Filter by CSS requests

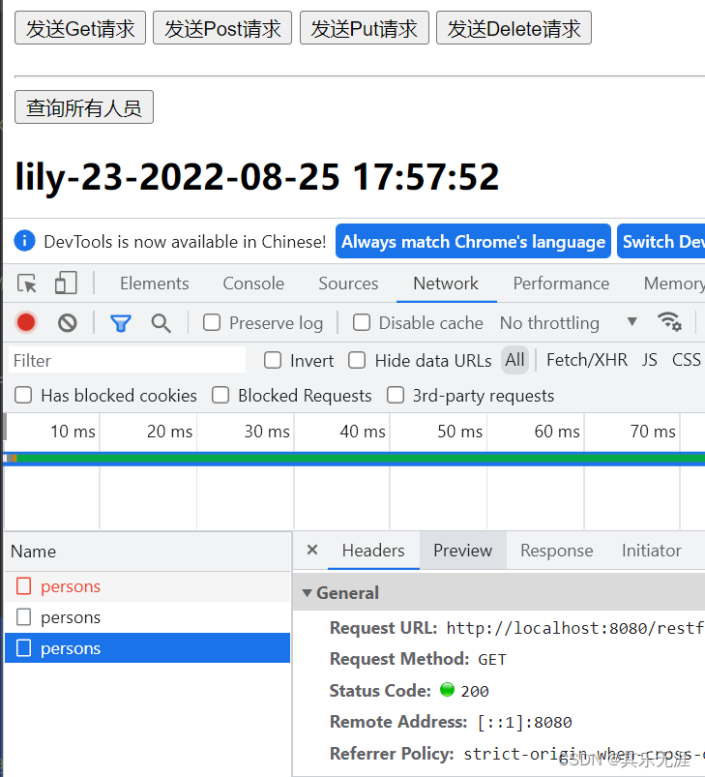pyautogui.click(x=687, y=360)
